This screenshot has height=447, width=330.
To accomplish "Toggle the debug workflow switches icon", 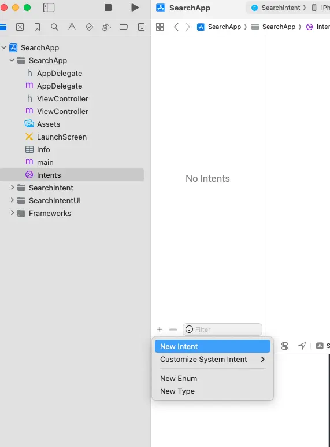I will (x=284, y=346).
